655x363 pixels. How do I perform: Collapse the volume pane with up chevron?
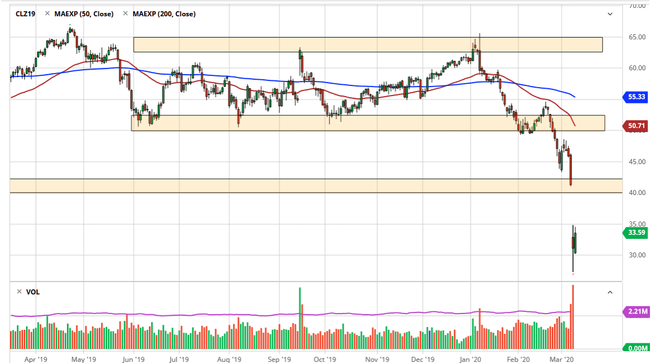(610, 292)
